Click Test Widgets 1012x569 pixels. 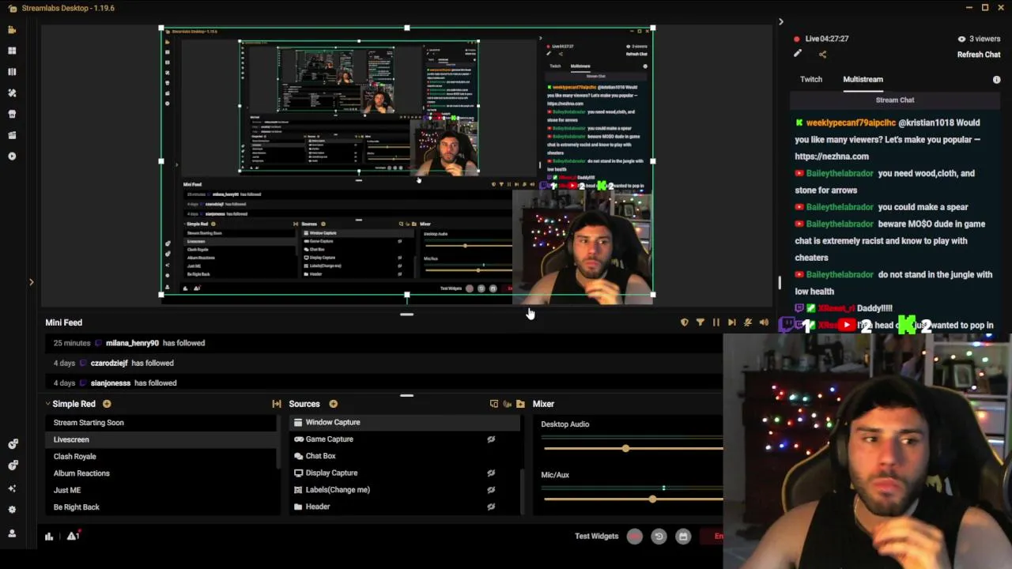pos(596,537)
